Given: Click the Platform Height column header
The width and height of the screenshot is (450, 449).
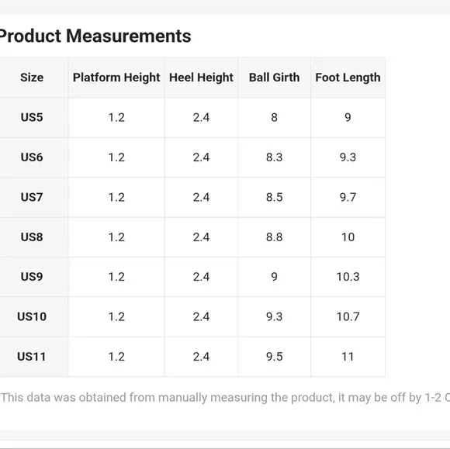Looking at the screenshot, I should coord(116,78).
